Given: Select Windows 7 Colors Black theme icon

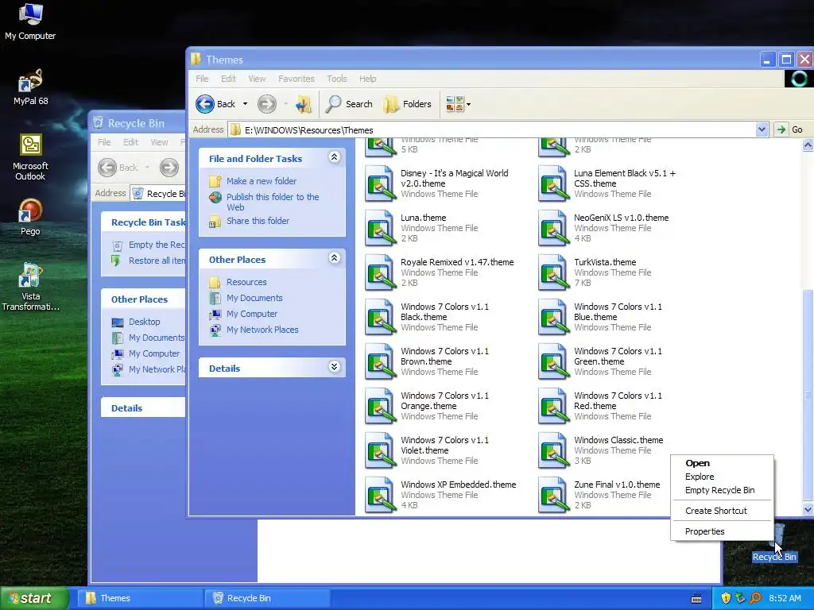Looking at the screenshot, I should point(380,317).
